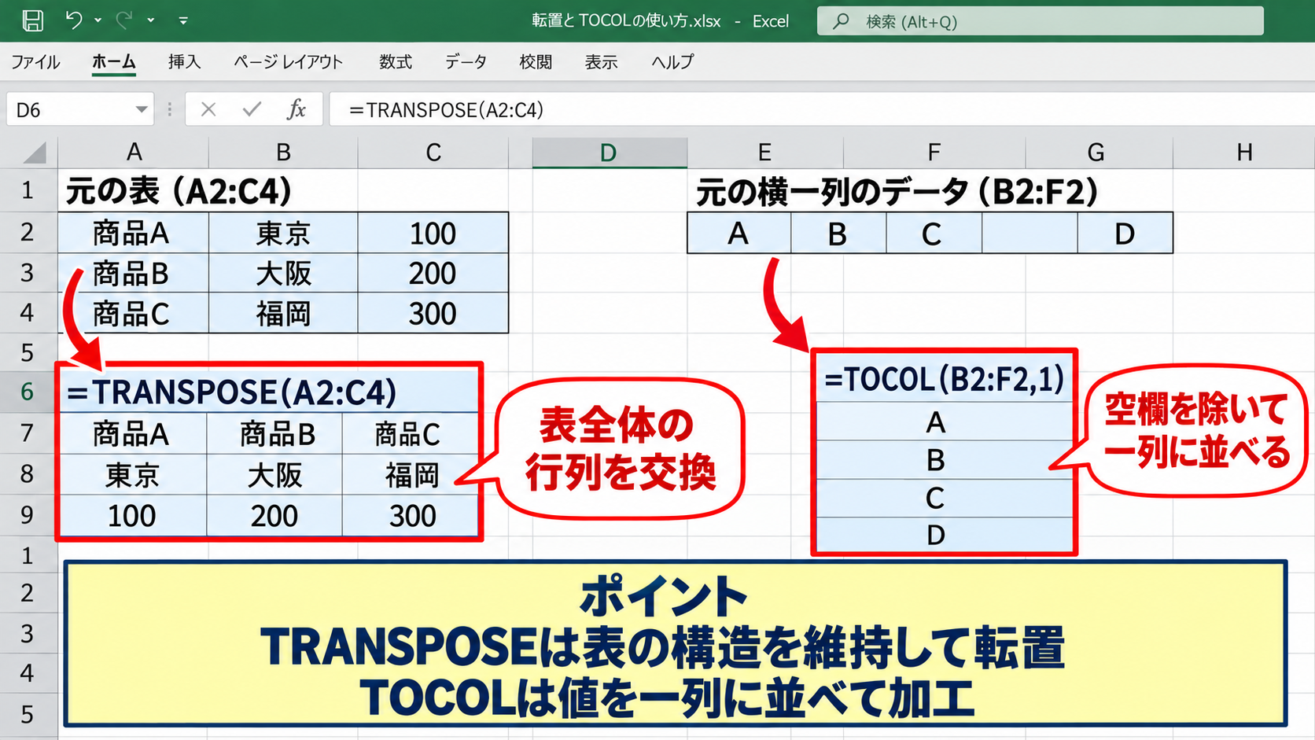The height and width of the screenshot is (740, 1315).
Task: Switch to the 挿入 tab
Action: pyautogui.click(x=184, y=62)
